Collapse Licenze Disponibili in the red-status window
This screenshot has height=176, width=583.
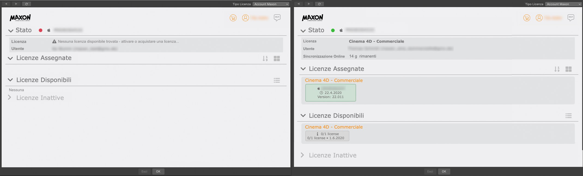(10, 80)
